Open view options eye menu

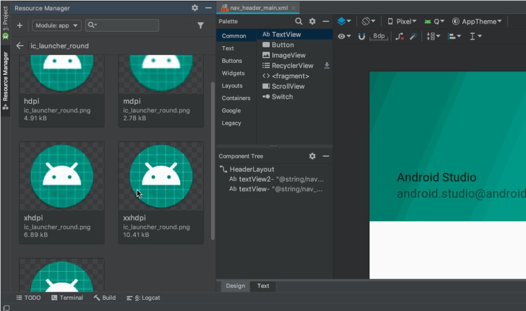point(344,36)
